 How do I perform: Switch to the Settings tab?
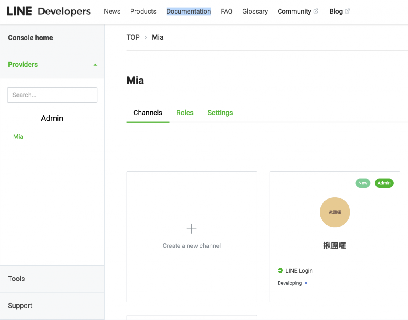[220, 113]
